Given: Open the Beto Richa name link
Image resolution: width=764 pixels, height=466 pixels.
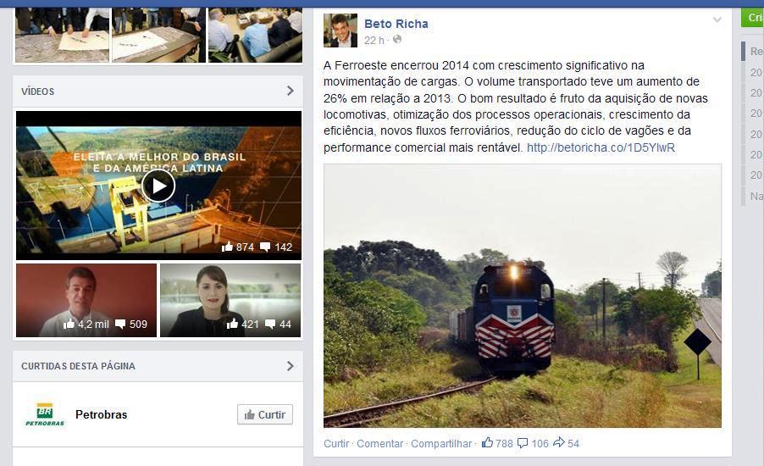Looking at the screenshot, I should click(x=396, y=24).
